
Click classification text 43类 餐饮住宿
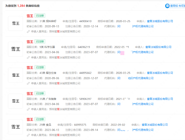[x=48, y=73]
